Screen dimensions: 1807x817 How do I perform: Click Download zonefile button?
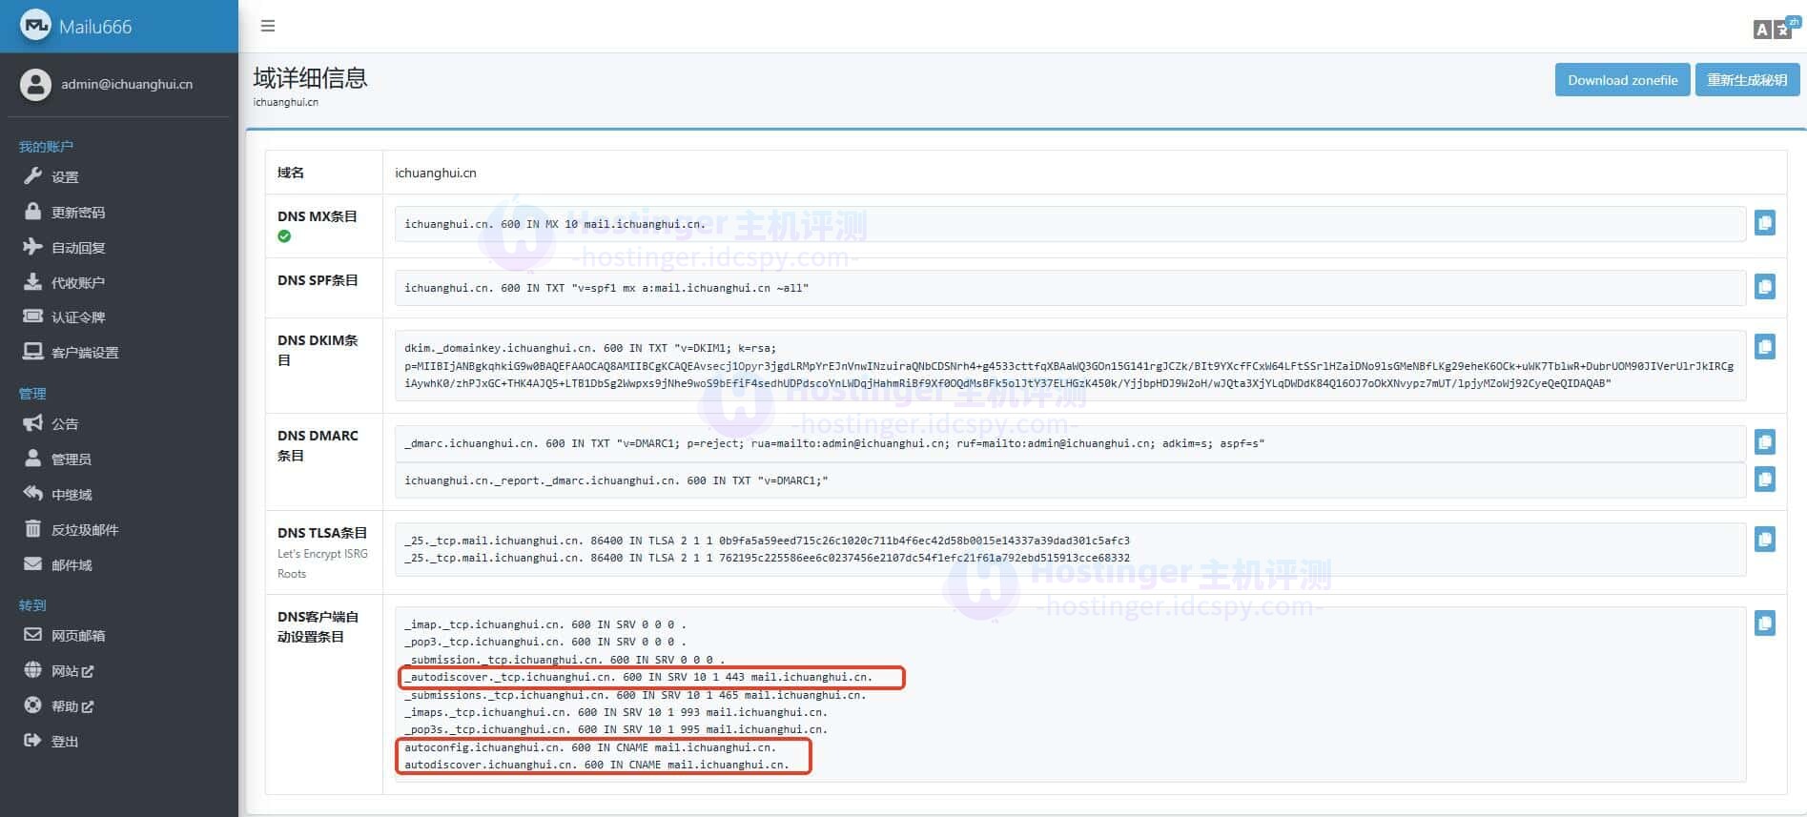[x=1622, y=80]
